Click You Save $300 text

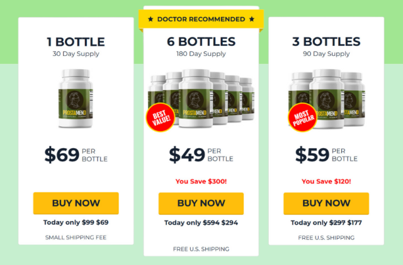201,181
